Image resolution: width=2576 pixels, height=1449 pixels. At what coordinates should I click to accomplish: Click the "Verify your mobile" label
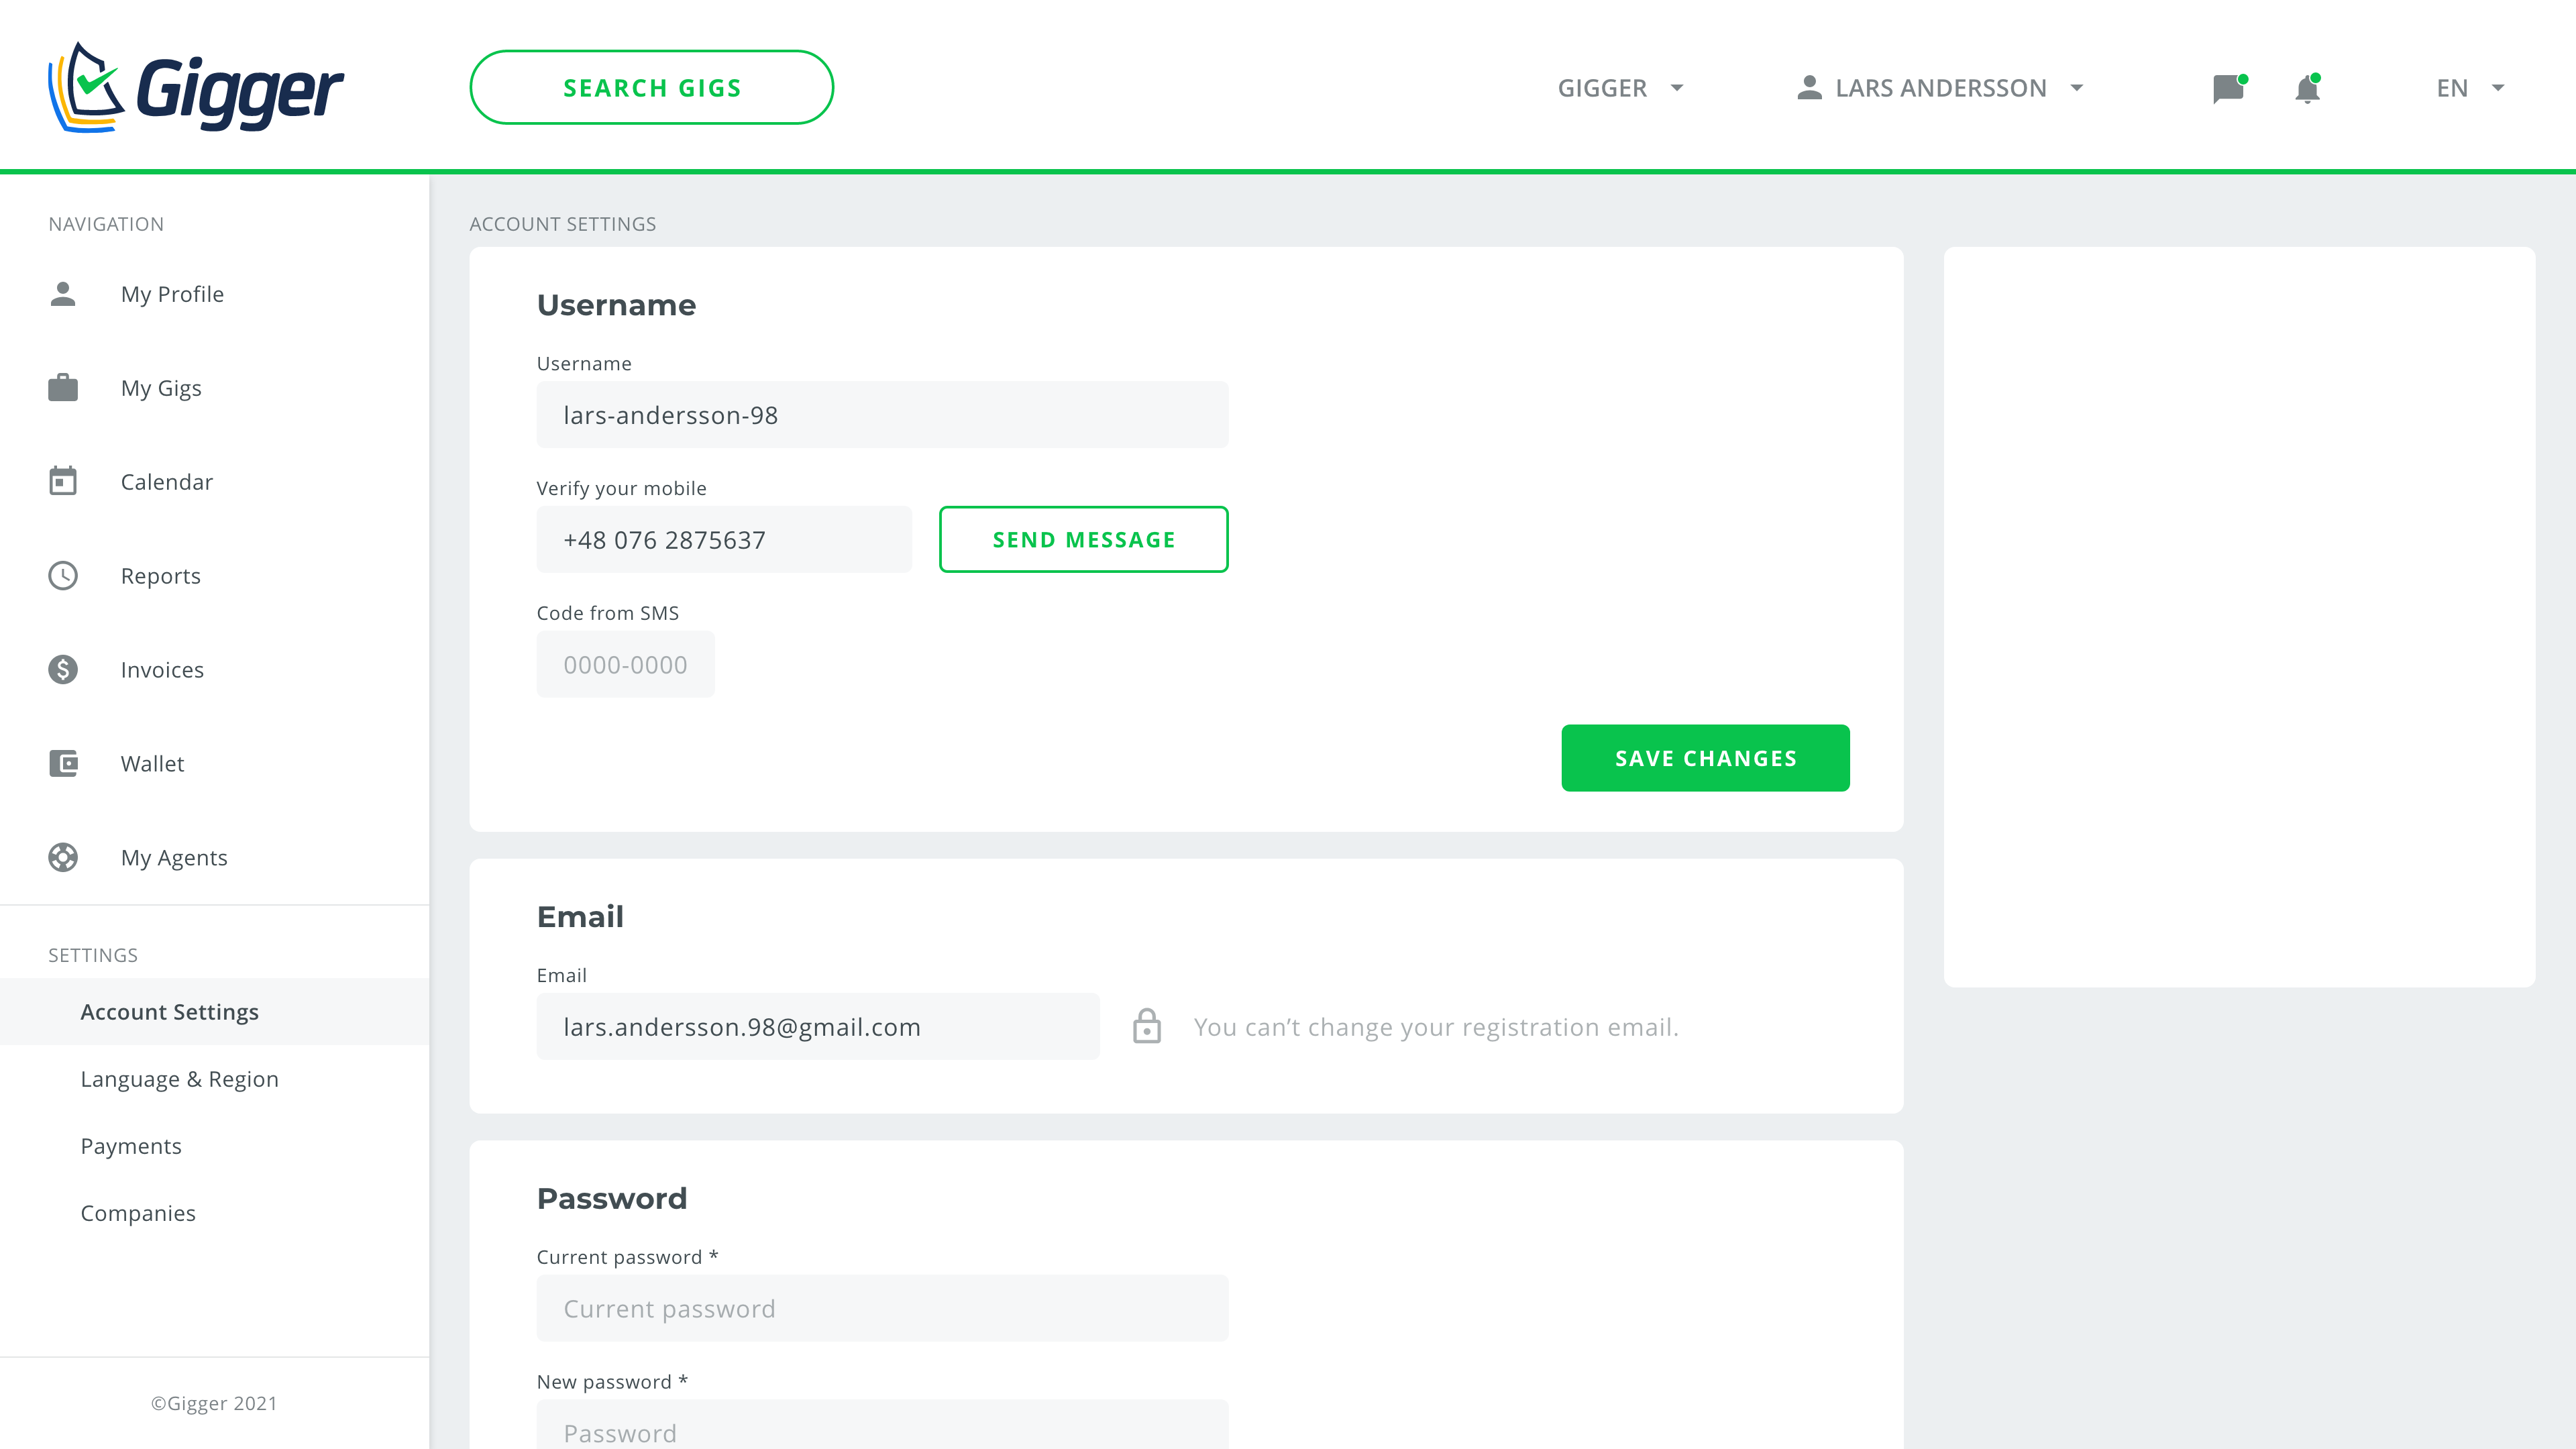pos(622,488)
